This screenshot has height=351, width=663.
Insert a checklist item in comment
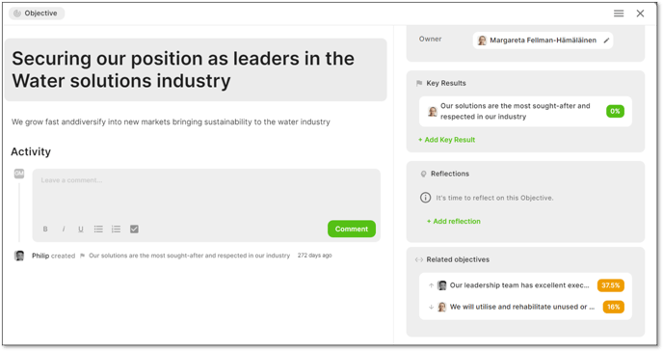coord(134,229)
